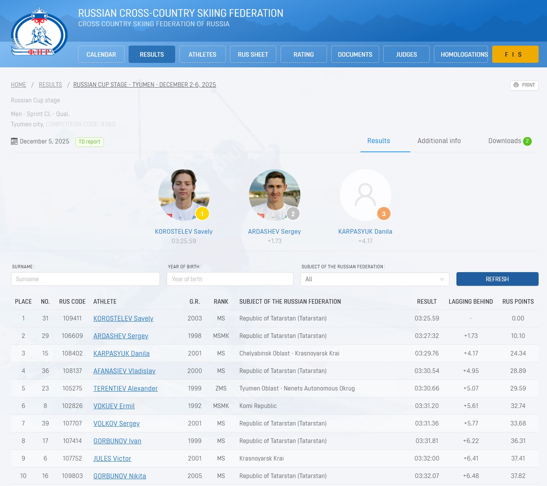This screenshot has width=547, height=486.
Task: Click the Men - Sprint CL - Qual. text
Action: [40, 114]
